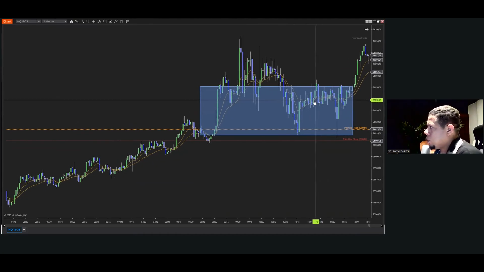This screenshot has width=484, height=272.
Task: Open the 2 Minute interval dropdown
Action: click(x=55, y=22)
